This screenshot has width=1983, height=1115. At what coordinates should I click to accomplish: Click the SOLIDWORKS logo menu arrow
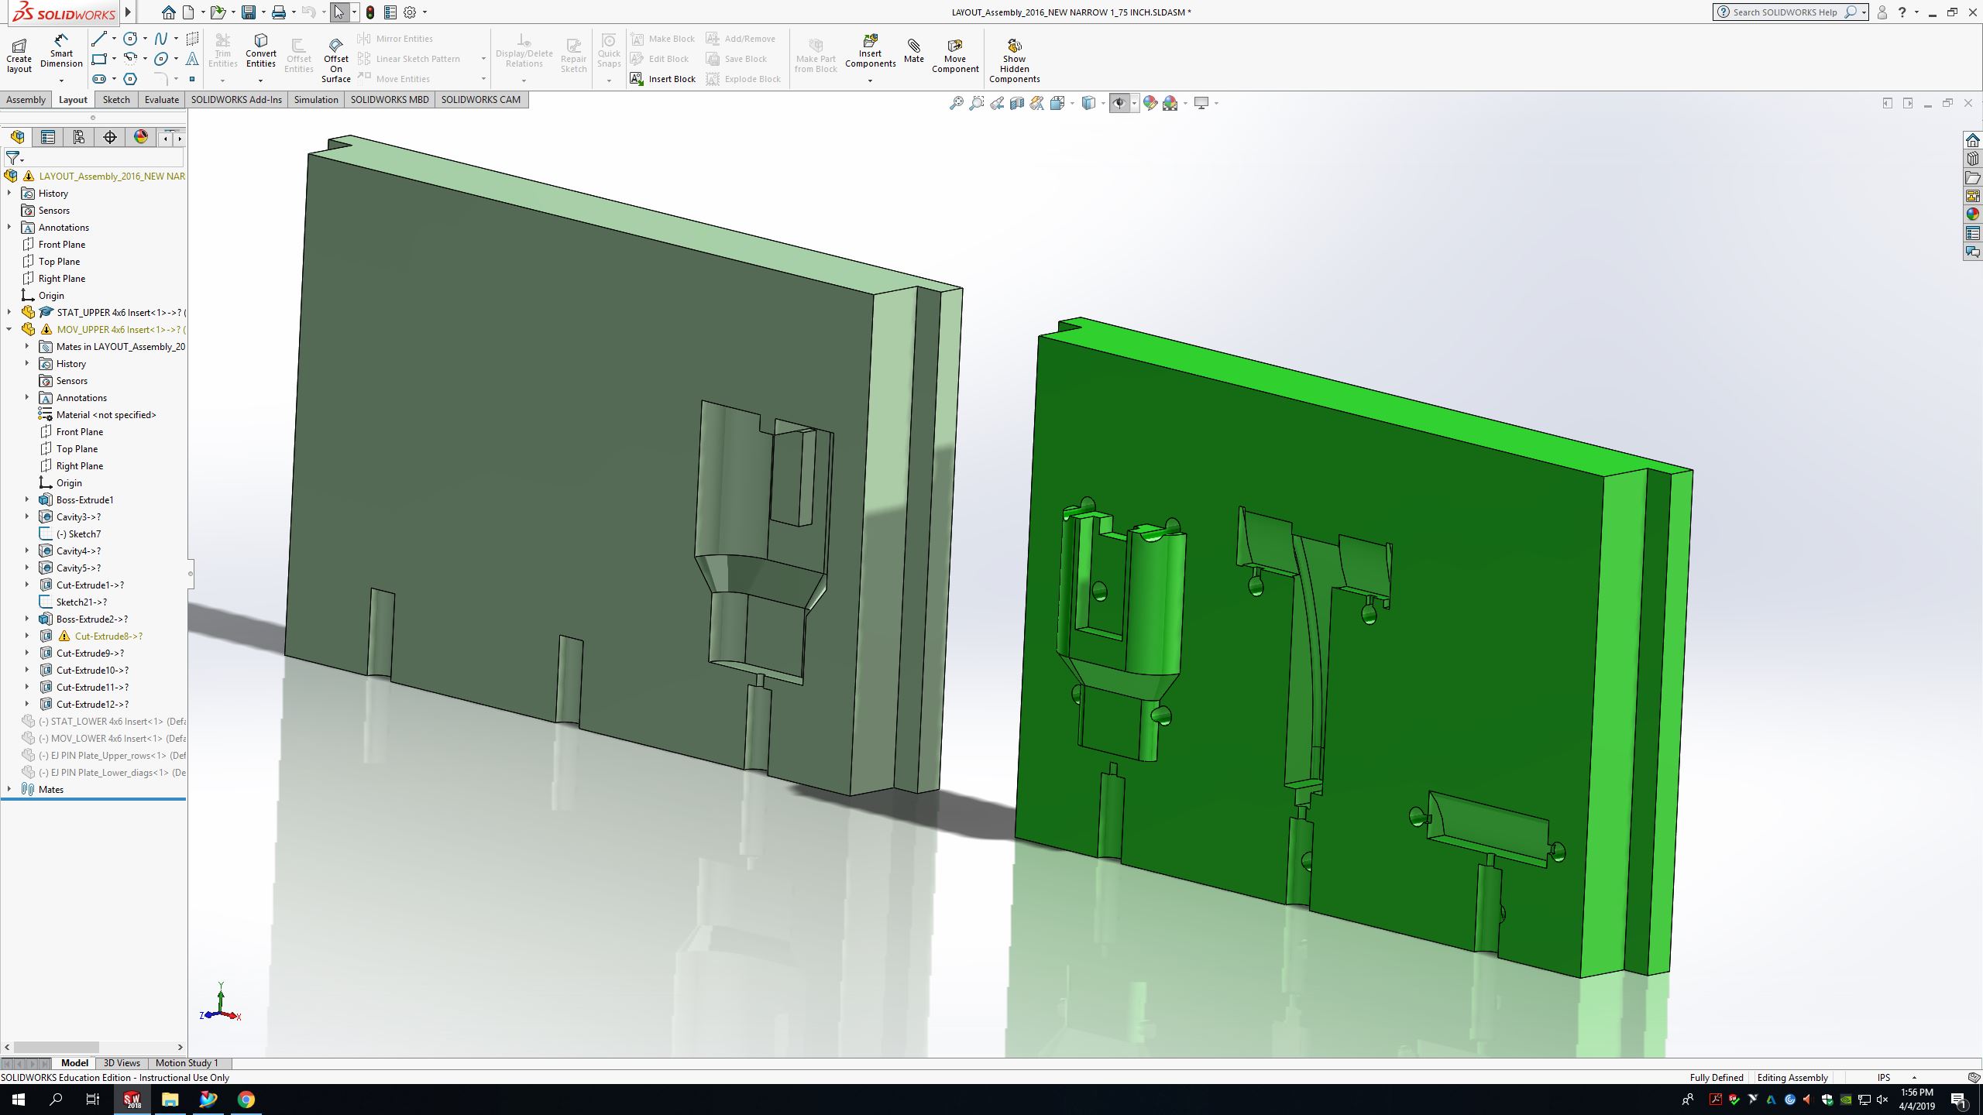pos(129,12)
